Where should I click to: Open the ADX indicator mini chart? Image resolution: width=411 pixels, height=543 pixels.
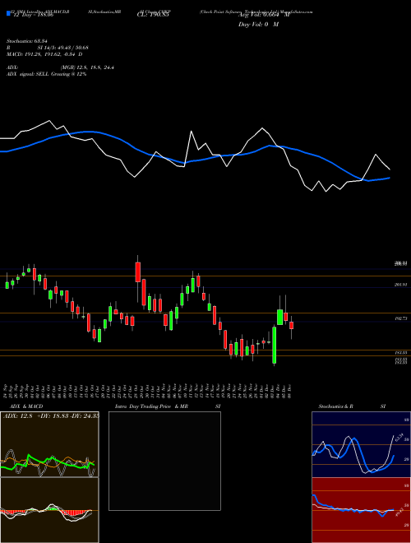[49, 444]
